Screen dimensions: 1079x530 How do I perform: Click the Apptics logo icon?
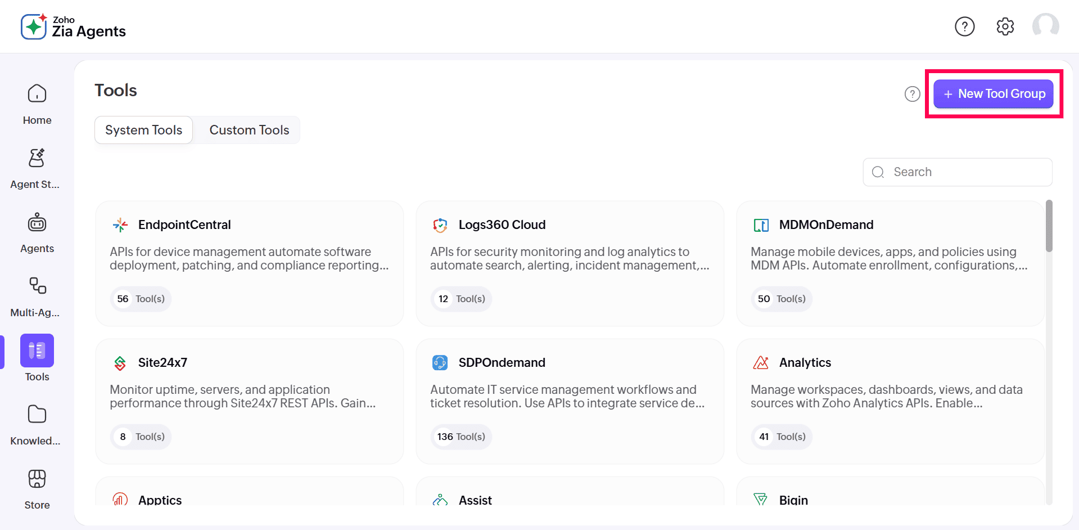click(x=120, y=500)
